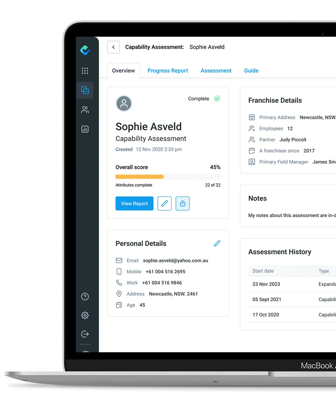
Task: Click the Primary Field Manager portrait icon
Action: [x=252, y=162]
